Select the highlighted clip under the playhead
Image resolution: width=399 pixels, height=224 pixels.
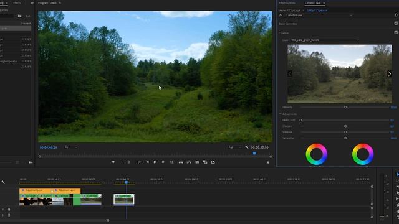coord(124,199)
